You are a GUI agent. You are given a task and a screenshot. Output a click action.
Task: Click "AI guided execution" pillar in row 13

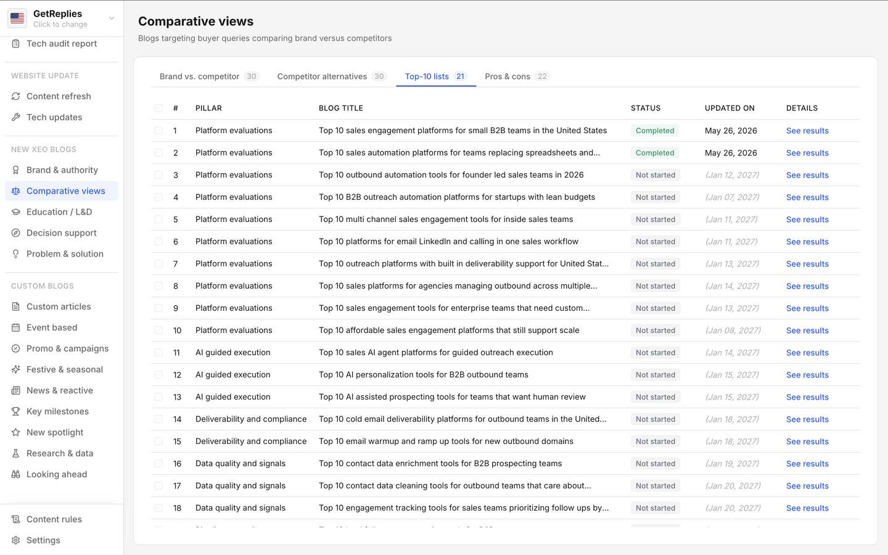(233, 397)
